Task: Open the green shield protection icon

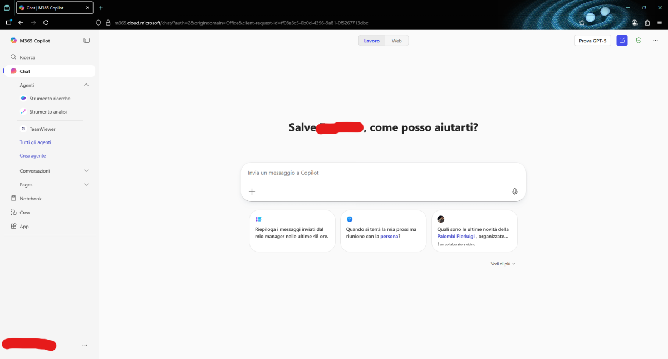Action: pos(638,41)
